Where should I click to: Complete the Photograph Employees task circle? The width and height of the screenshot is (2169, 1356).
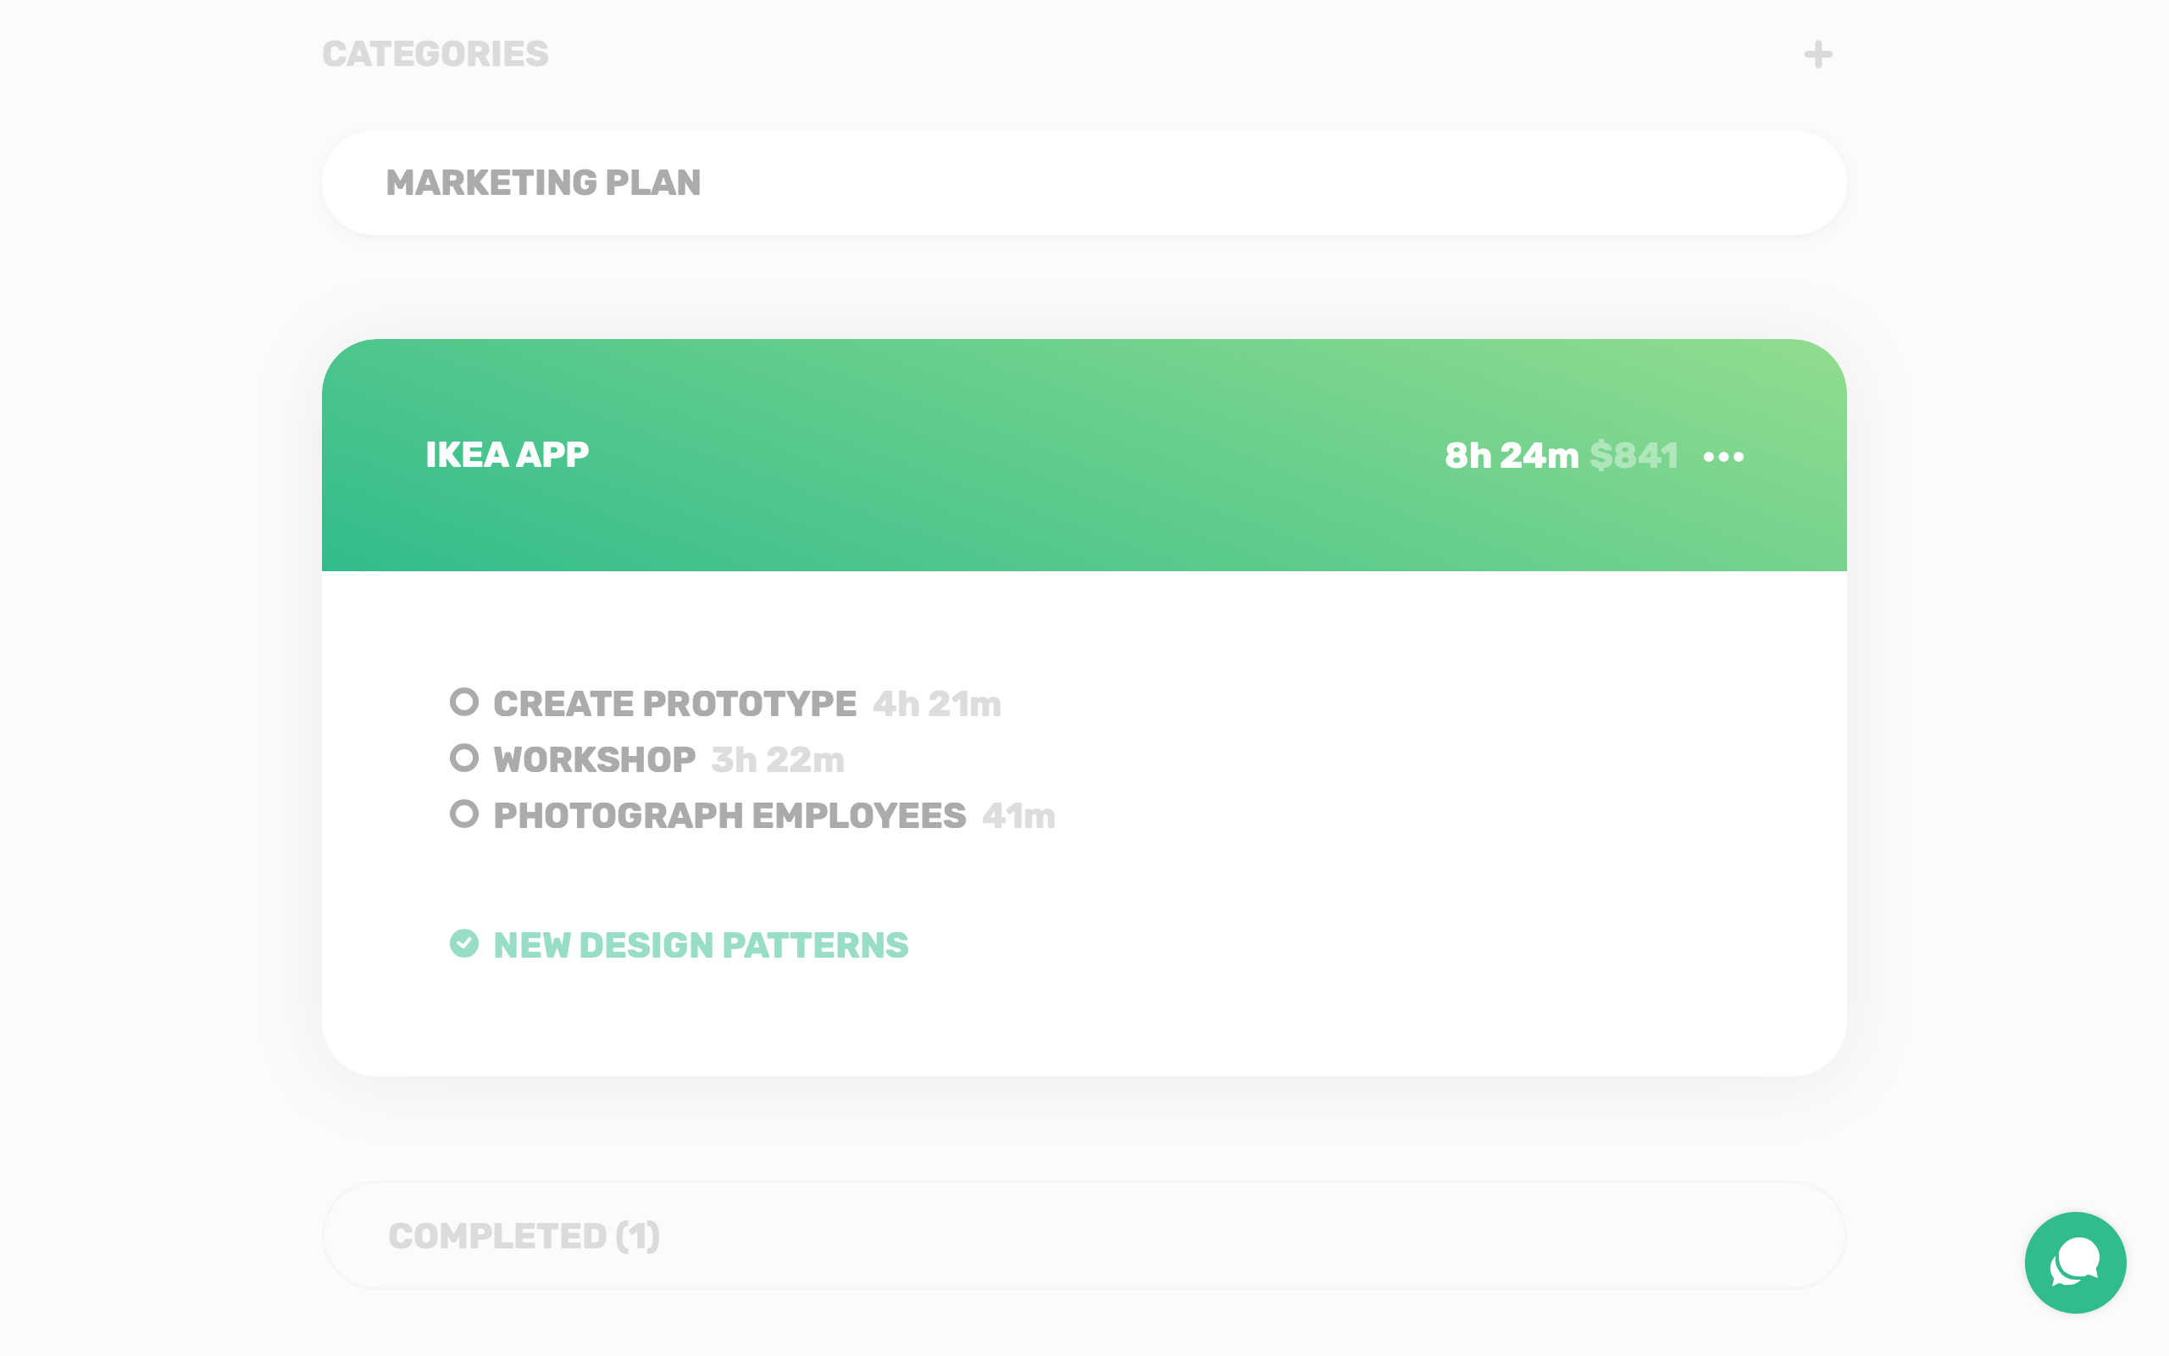point(464,814)
